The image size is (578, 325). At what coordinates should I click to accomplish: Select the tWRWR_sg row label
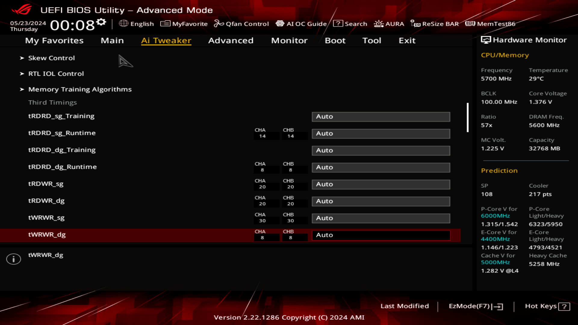46,218
